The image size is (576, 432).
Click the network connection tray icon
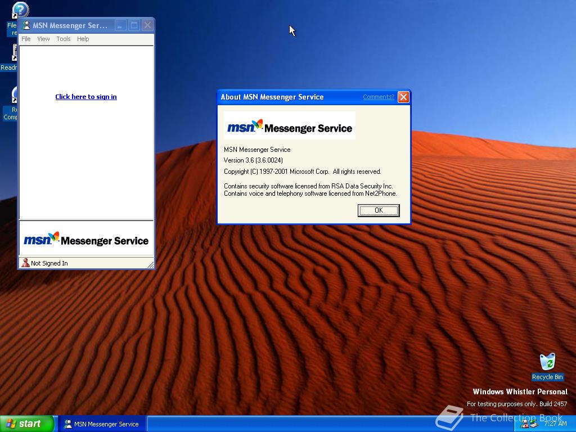pos(534,424)
